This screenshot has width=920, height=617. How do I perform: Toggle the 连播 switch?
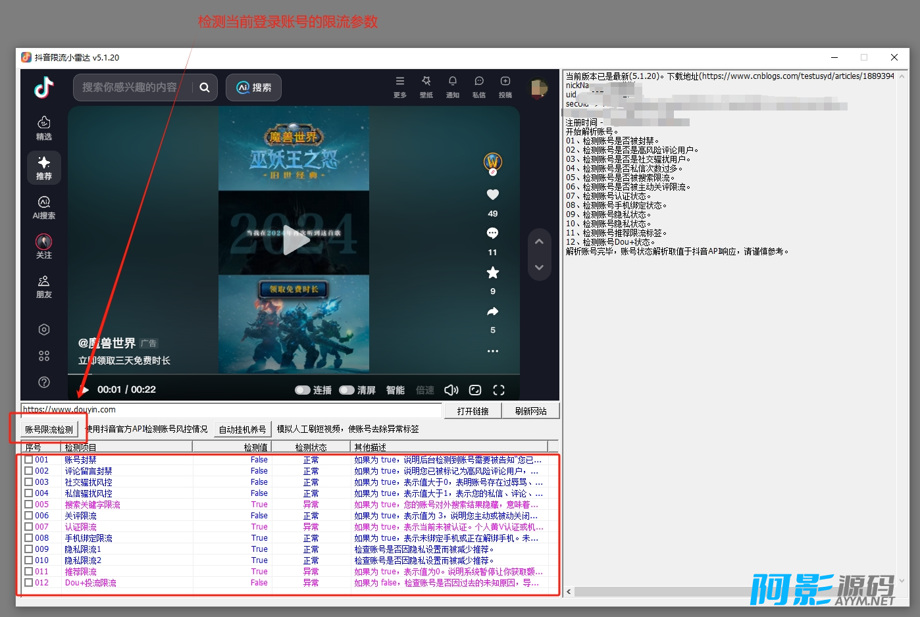pos(303,390)
